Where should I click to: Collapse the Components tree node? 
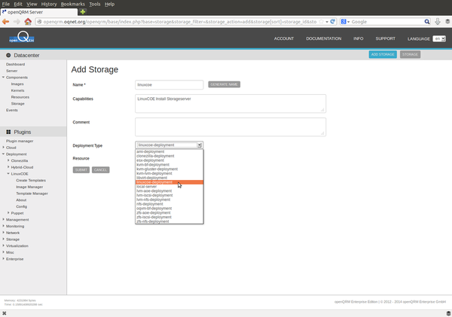click(4, 78)
